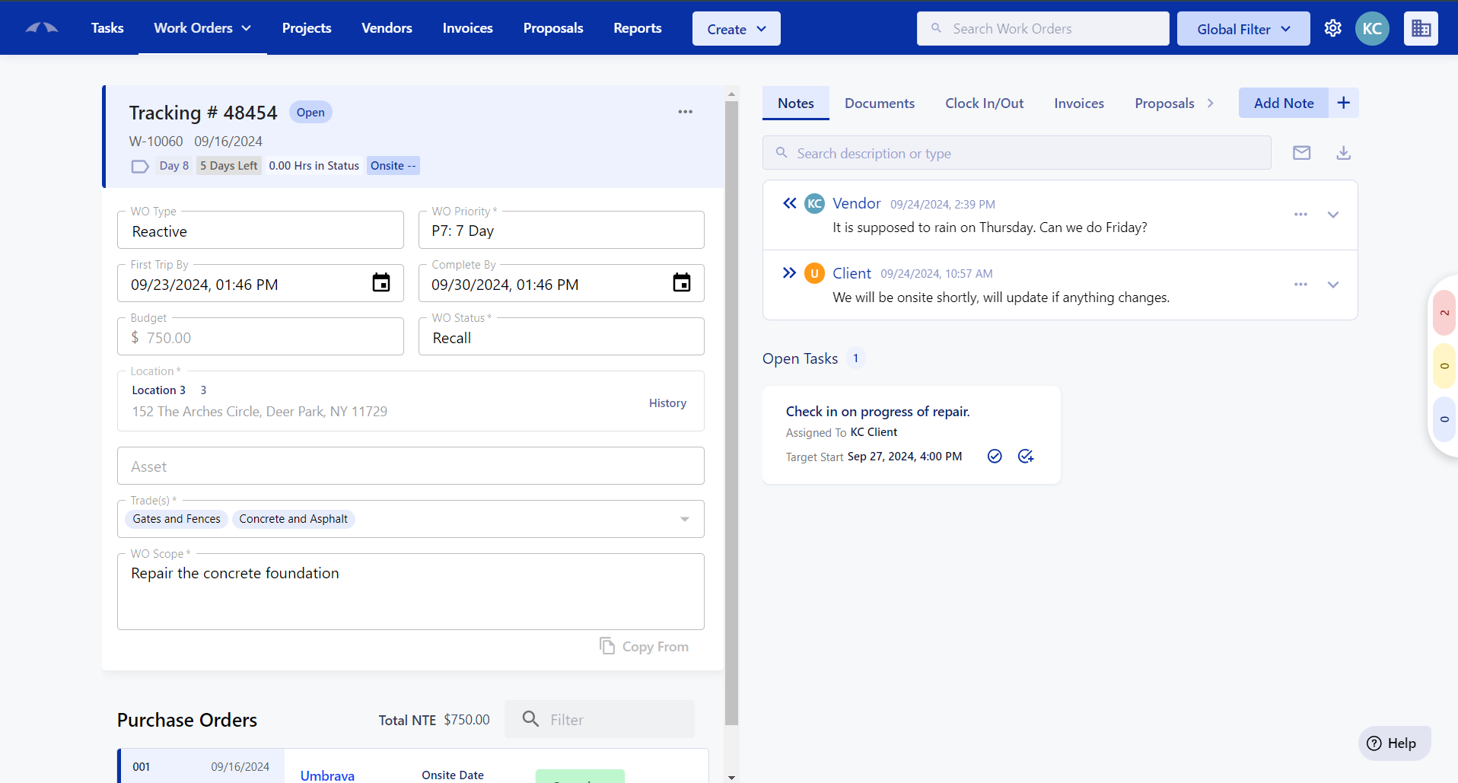Open the settings gear icon

click(x=1332, y=28)
